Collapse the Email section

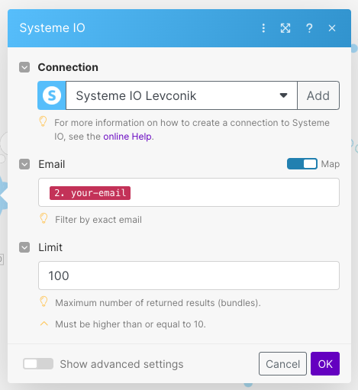tap(24, 164)
